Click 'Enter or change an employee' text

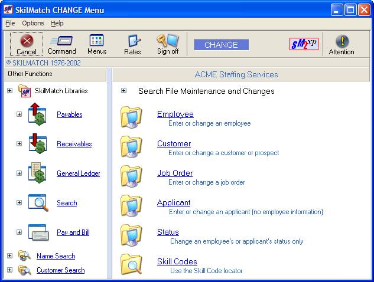coord(209,123)
